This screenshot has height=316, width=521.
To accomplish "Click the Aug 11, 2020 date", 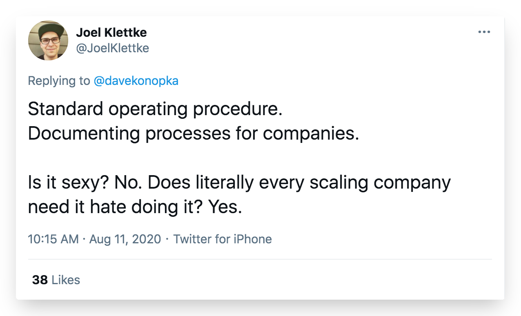I will pos(125,239).
